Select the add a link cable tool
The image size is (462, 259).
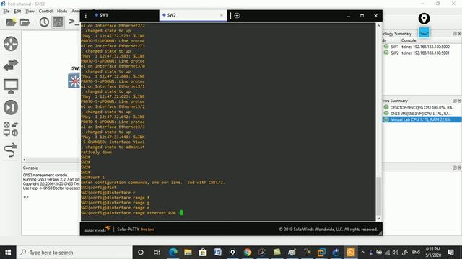11,150
